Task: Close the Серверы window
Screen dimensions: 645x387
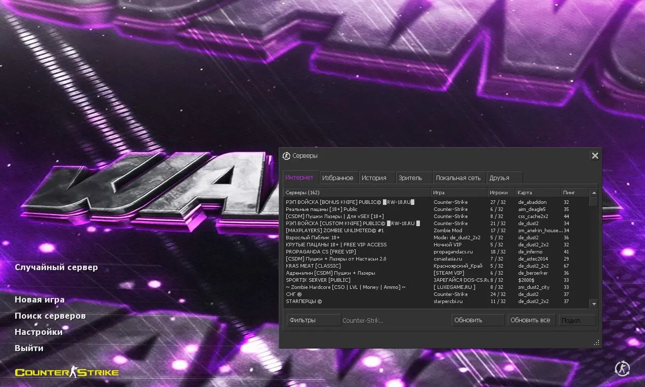Action: click(x=595, y=156)
